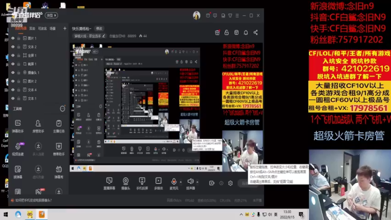Download the 虚拟形象 tool

[38, 172]
